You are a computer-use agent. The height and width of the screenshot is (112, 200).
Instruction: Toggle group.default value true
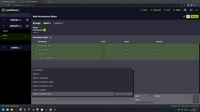[x=103, y=50]
